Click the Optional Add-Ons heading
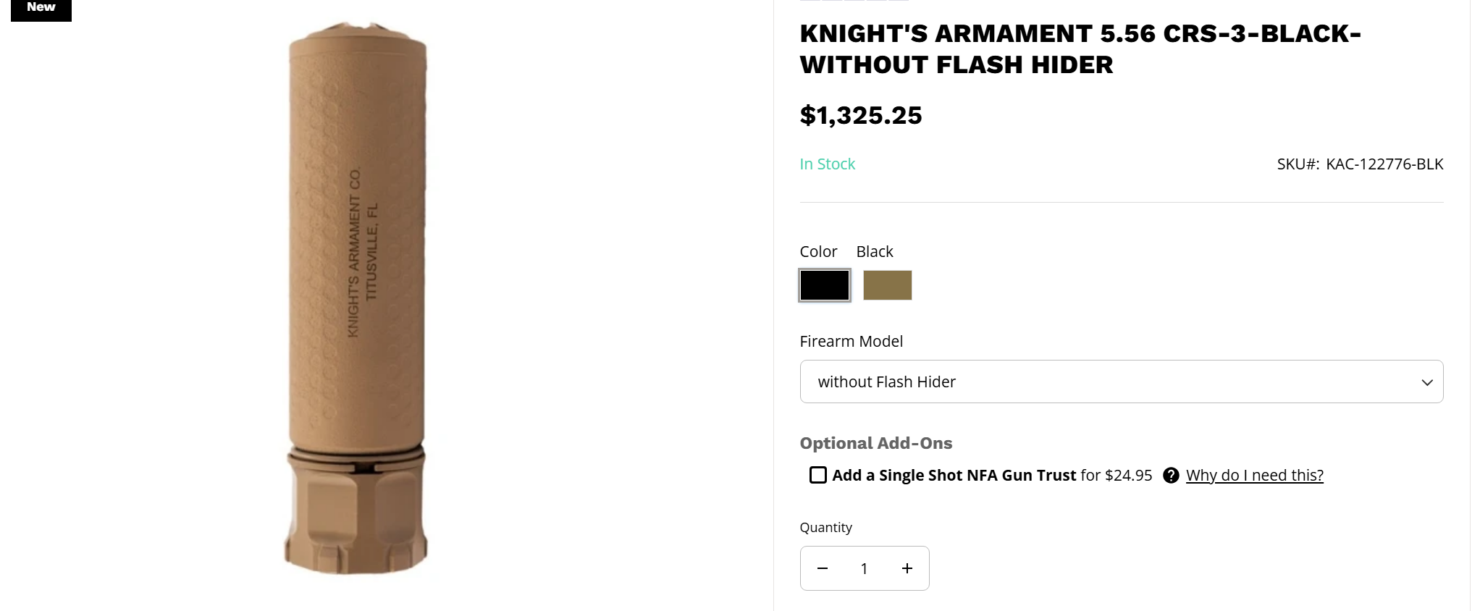This screenshot has height=611, width=1480. (875, 443)
